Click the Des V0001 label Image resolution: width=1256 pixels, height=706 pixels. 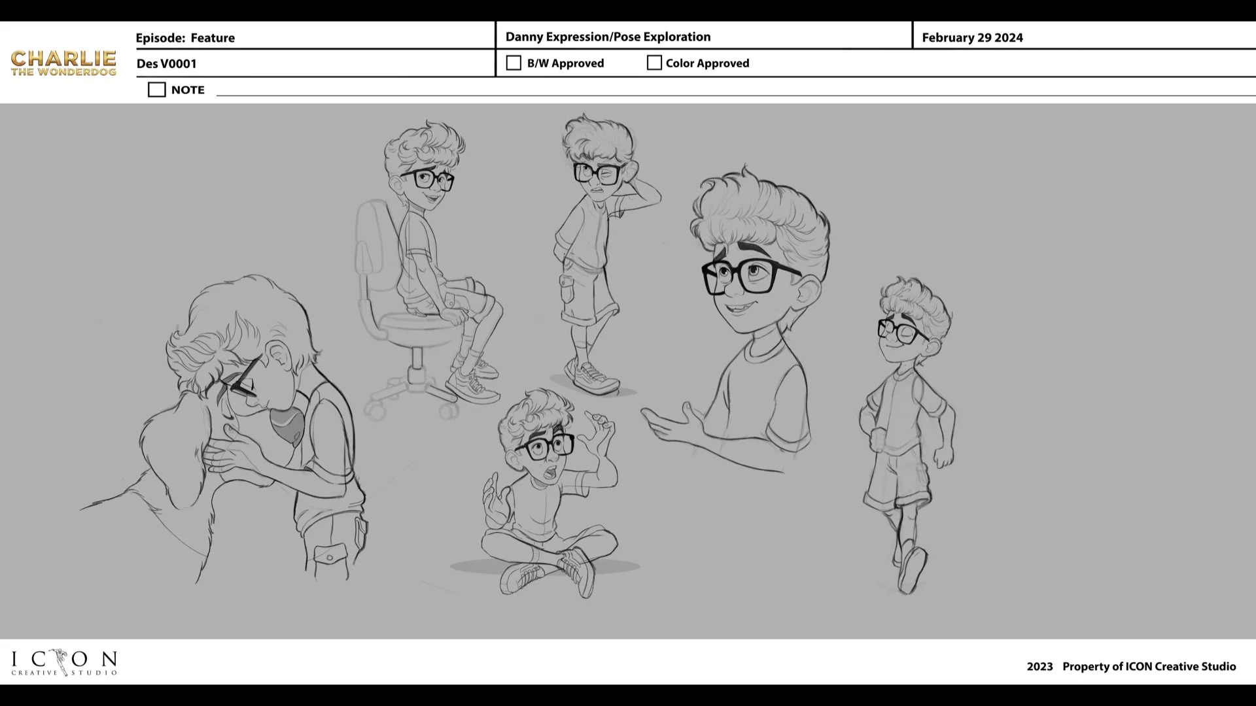pyautogui.click(x=166, y=64)
